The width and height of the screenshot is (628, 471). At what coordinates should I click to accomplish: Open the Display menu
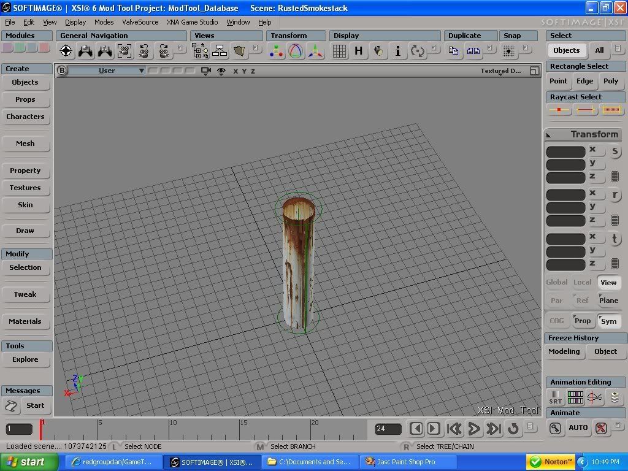(75, 22)
